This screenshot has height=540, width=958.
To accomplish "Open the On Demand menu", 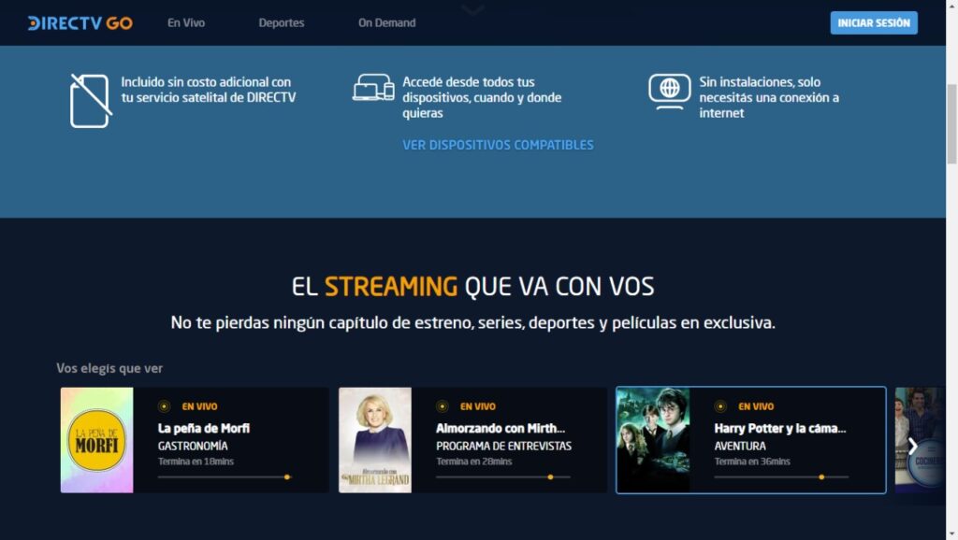I will coord(386,22).
